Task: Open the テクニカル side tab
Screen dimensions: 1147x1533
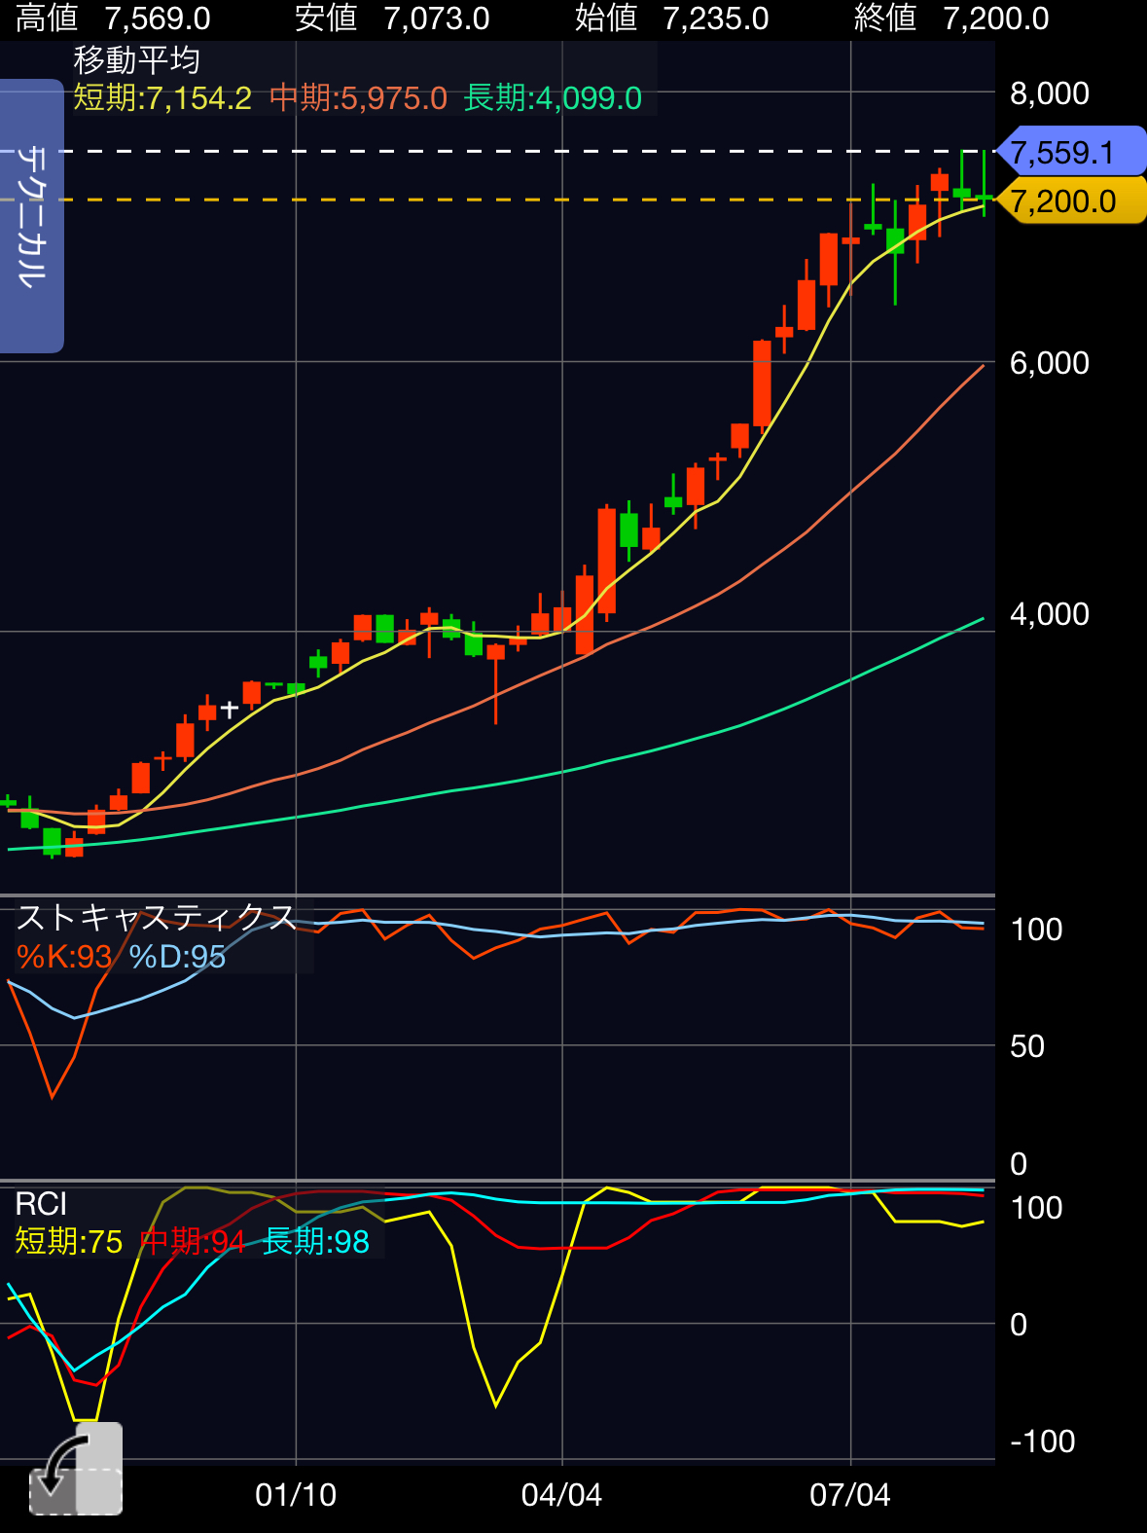Action: [31, 215]
